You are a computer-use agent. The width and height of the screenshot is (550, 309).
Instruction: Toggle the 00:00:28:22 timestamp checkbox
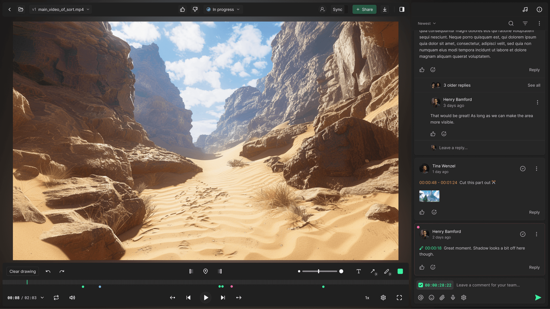click(x=421, y=285)
